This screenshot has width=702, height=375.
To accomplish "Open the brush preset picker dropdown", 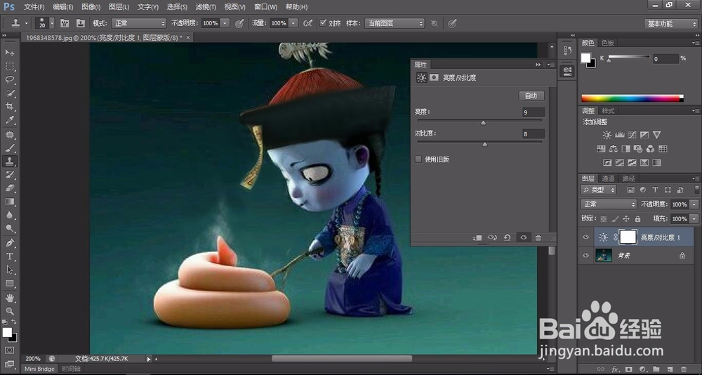I will (x=52, y=23).
